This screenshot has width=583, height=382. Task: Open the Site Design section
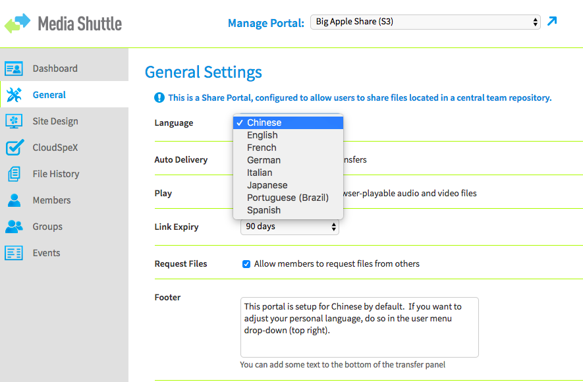tap(65, 121)
